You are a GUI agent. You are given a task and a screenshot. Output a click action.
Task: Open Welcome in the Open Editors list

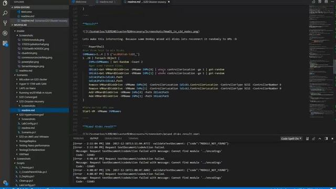pos(26,12)
